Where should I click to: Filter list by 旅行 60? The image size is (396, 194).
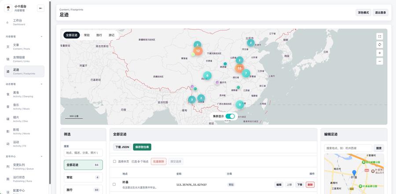point(83,190)
